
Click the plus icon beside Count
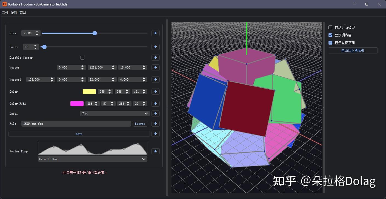155,47
